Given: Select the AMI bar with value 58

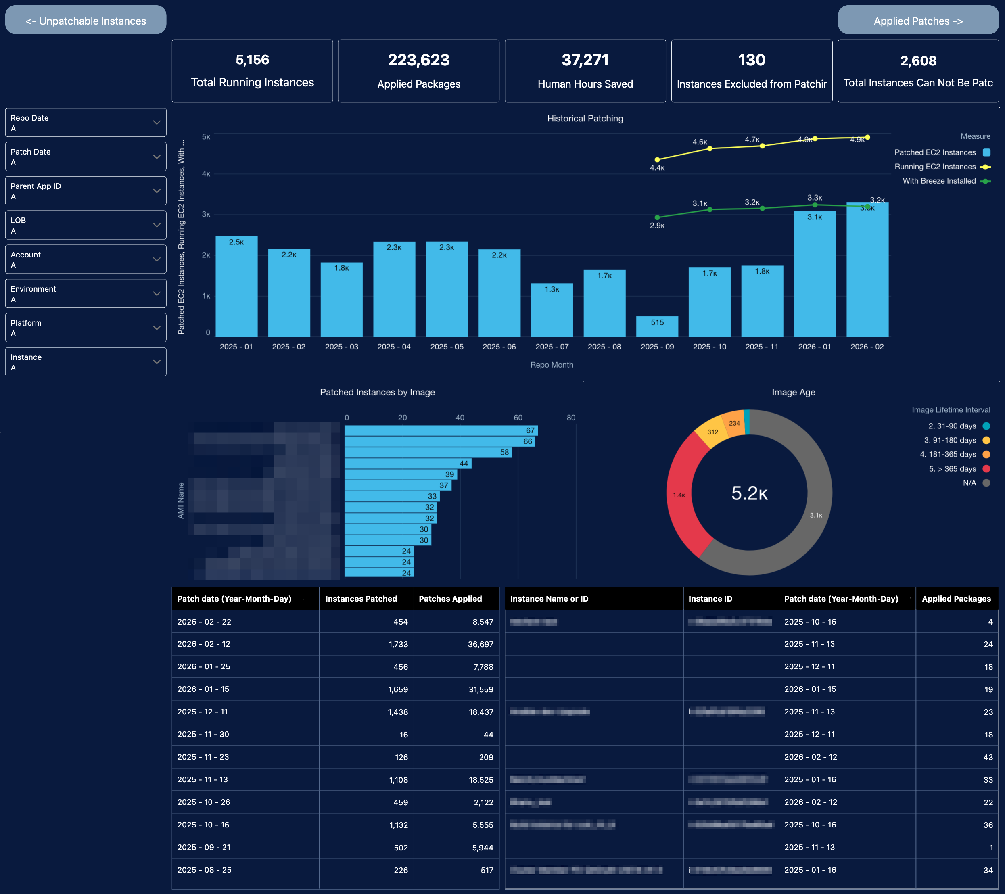Looking at the screenshot, I should click(428, 452).
